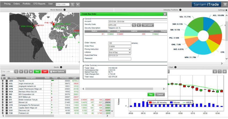Image resolution: width=228 pixels, height=119 pixels.
Task: Open the Pricing menu
Action: 7,4
